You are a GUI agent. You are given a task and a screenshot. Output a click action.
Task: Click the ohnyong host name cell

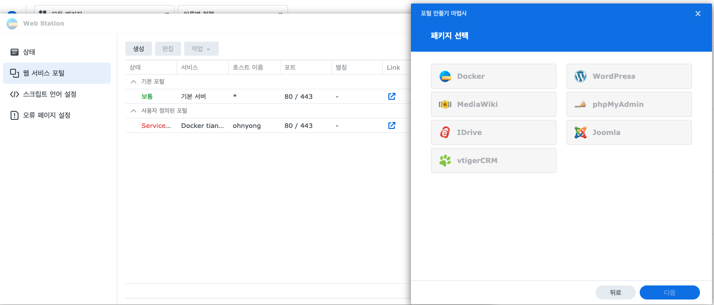click(247, 125)
